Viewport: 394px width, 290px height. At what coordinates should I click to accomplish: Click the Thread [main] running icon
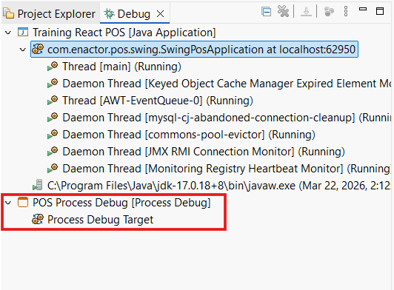[x=53, y=67]
